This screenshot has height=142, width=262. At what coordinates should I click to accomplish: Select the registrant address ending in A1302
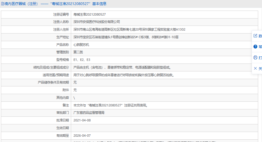[129, 30]
